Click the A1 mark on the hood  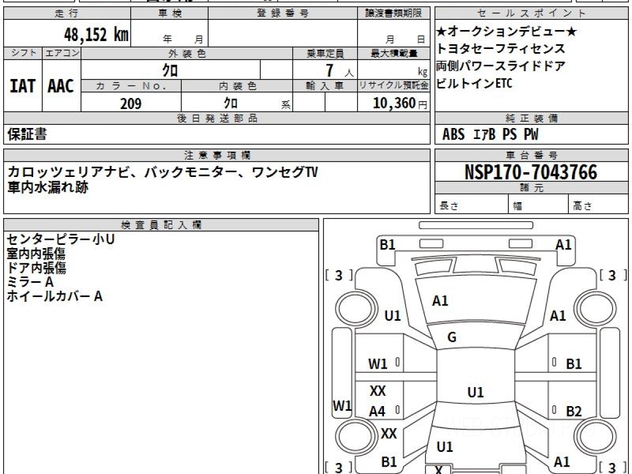click(x=440, y=301)
